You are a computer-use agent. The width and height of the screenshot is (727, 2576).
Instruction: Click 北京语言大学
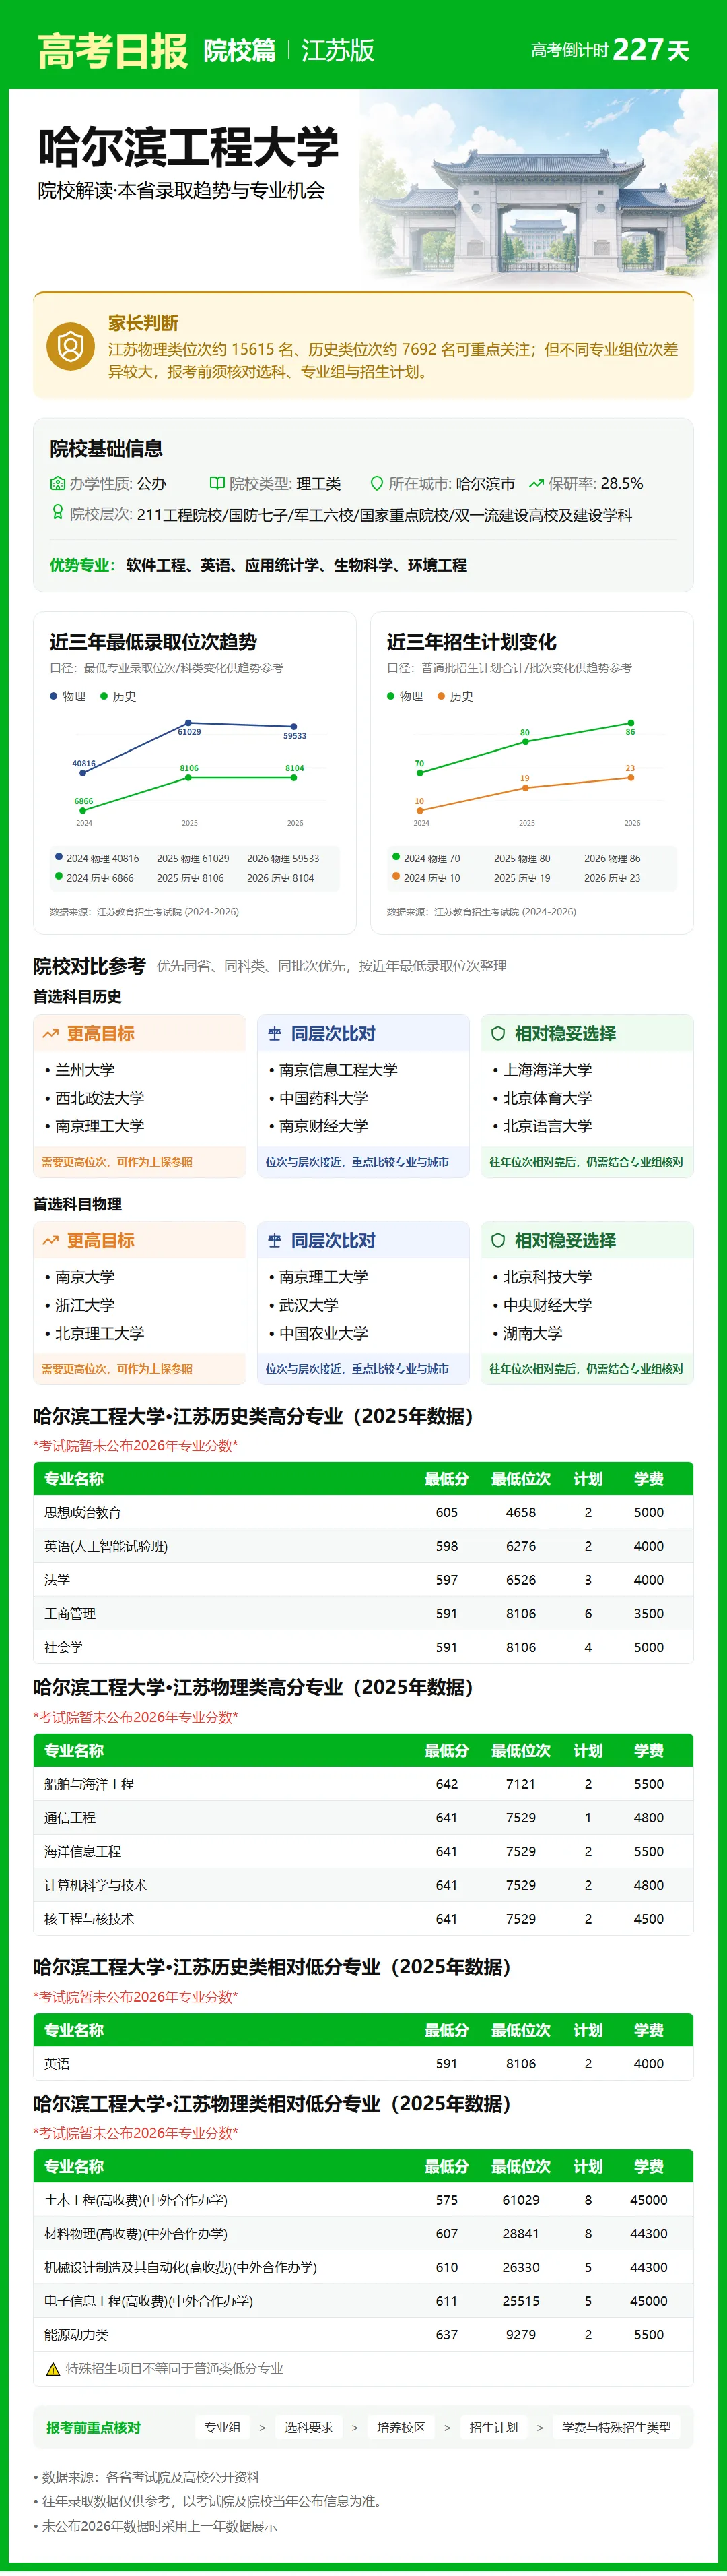point(547,1126)
